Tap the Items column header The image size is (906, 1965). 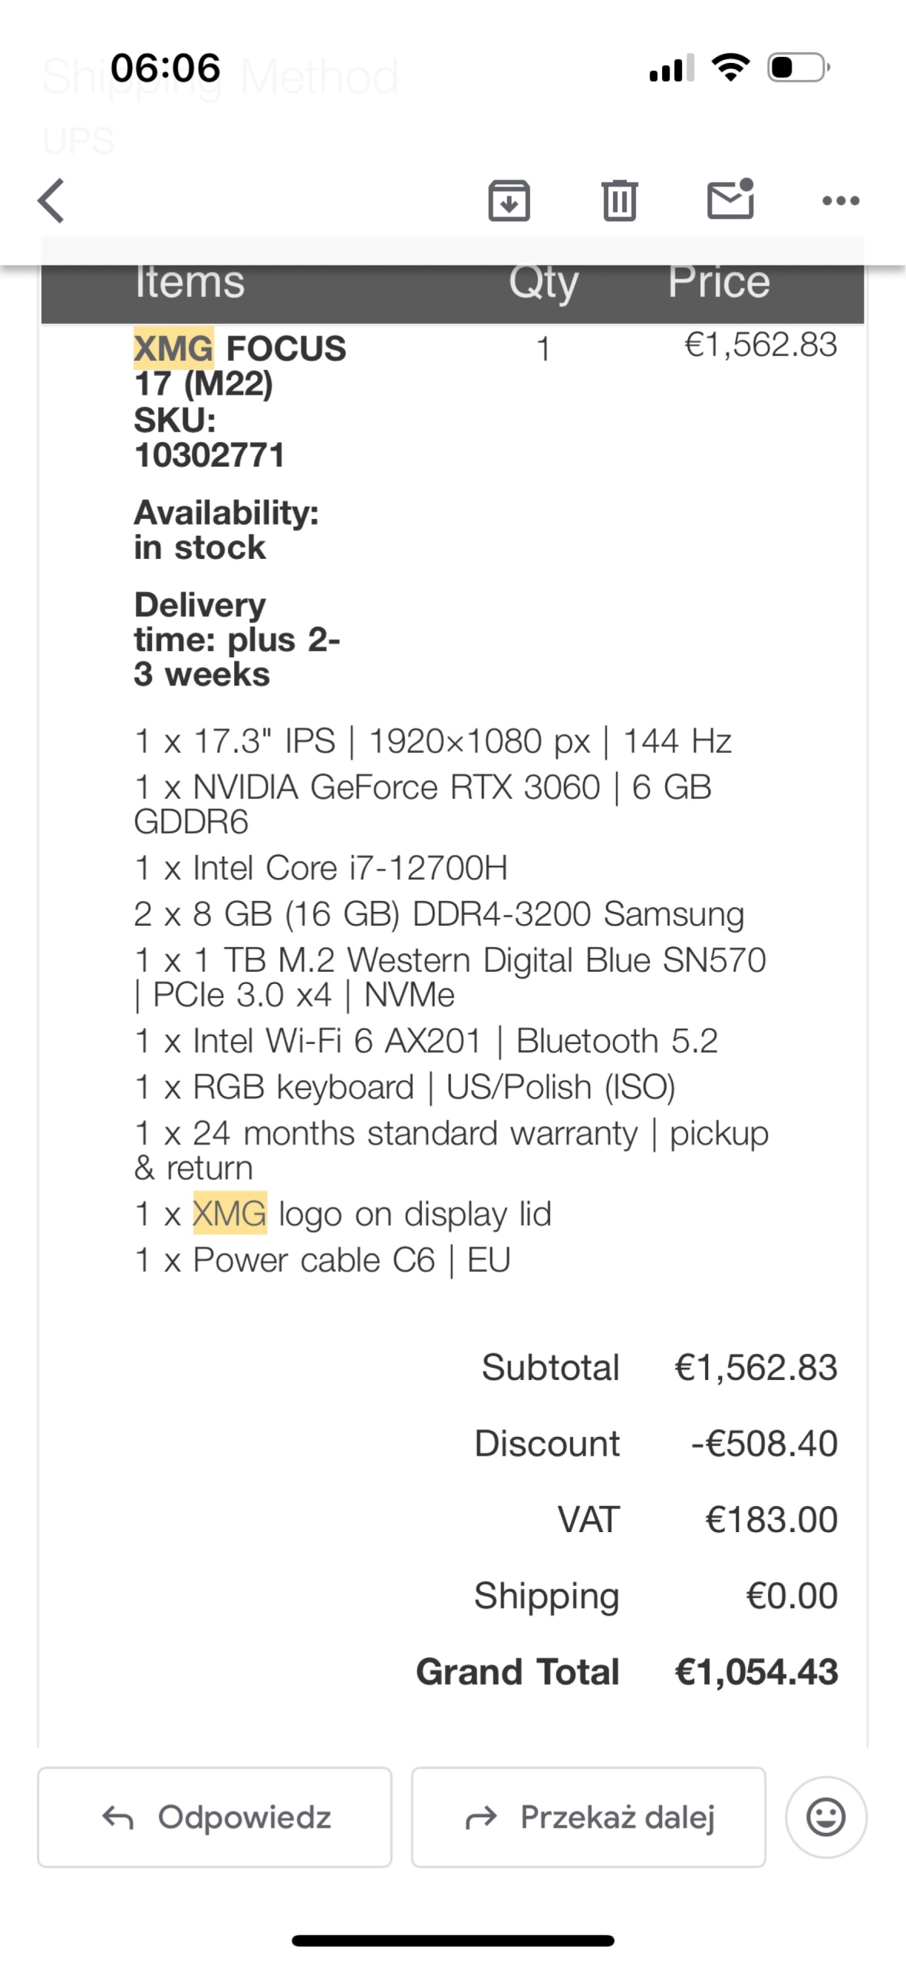[189, 282]
